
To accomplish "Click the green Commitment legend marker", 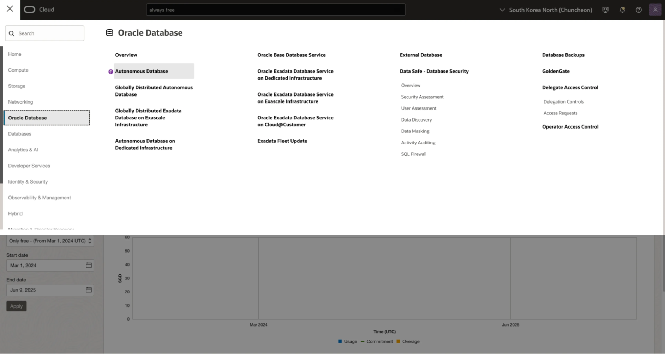I will coord(363,341).
